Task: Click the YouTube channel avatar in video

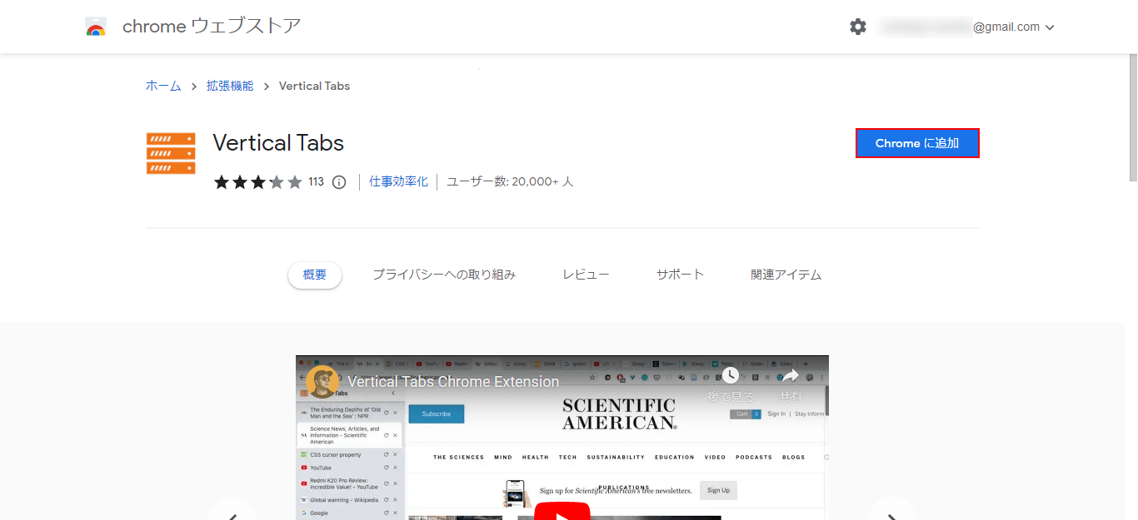Action: pos(322,382)
